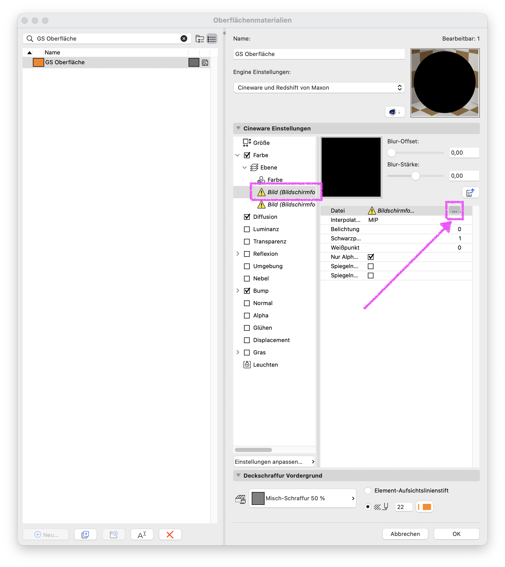
Task: Enable the Reflexion checkbox
Action: point(247,254)
